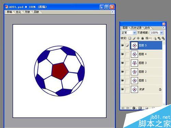The width and height of the screenshot is (171, 128).
Task: Add layer mask icon
Action: pyautogui.click(x=140, y=108)
